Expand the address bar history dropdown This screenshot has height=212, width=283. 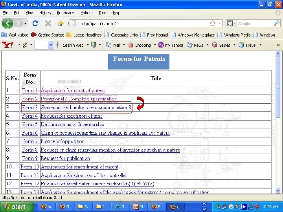coord(220,24)
